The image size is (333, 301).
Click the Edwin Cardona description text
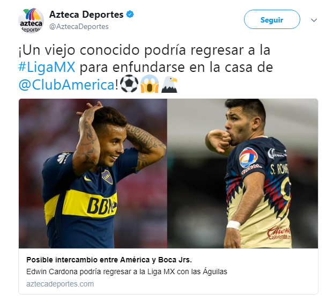tap(127, 271)
